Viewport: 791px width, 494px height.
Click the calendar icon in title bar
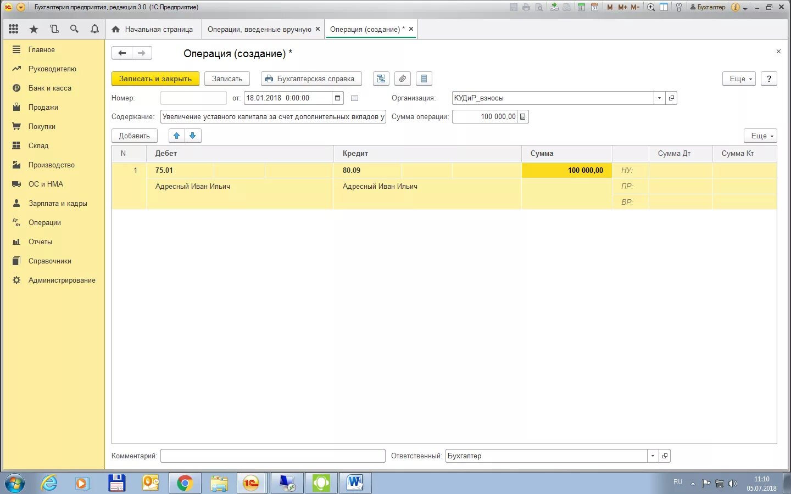click(594, 7)
